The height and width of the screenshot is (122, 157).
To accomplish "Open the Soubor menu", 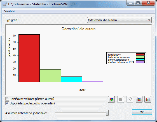I will [10, 11].
